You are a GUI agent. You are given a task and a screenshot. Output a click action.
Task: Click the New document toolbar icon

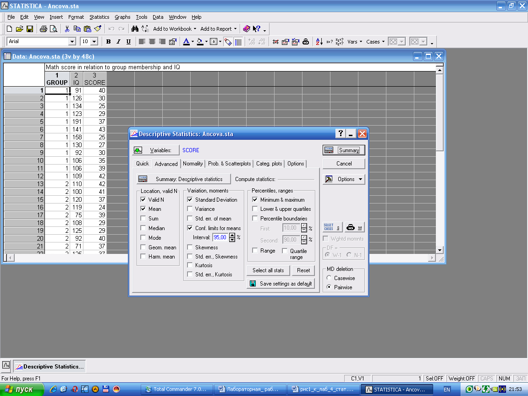tap(10, 29)
